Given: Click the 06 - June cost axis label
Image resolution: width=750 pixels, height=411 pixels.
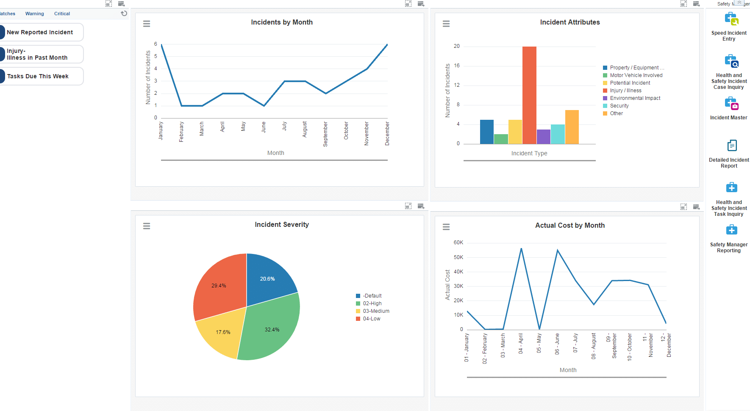Looking at the screenshot, I should click(x=557, y=344).
